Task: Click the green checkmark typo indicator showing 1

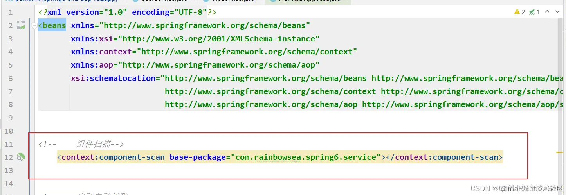Action: (x=534, y=12)
